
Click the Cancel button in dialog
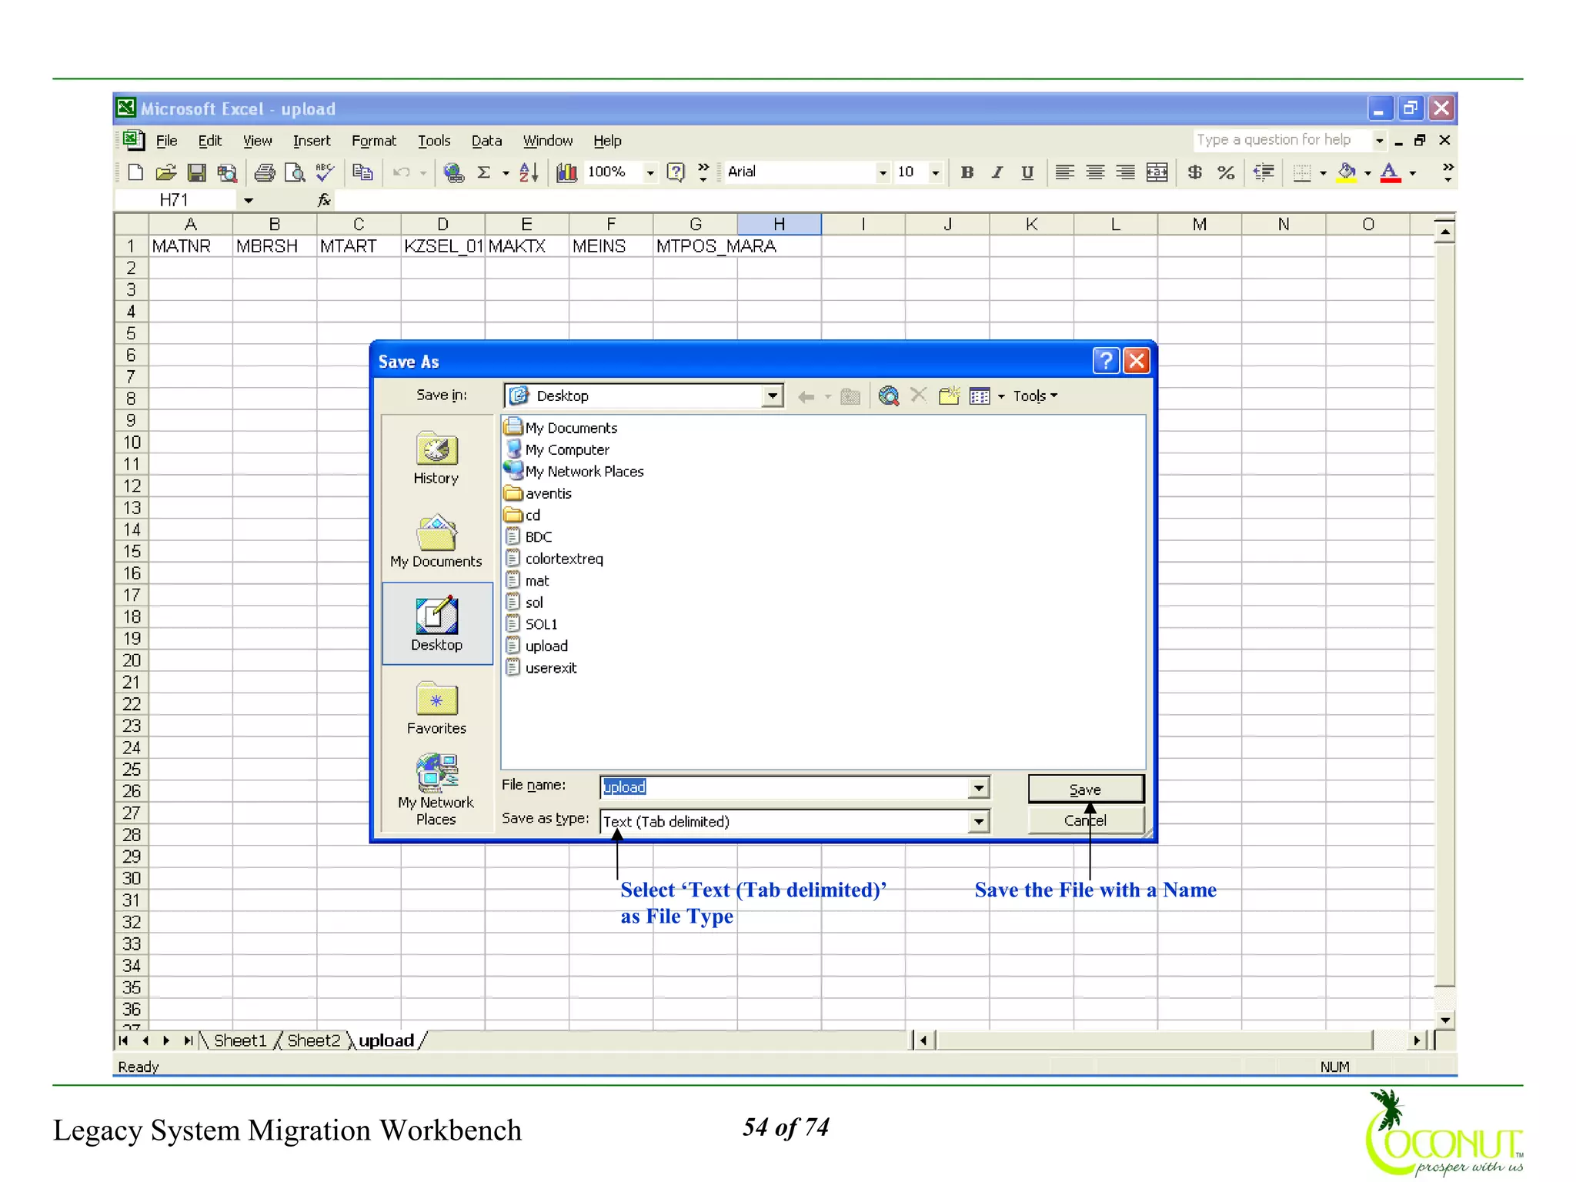click(1086, 820)
